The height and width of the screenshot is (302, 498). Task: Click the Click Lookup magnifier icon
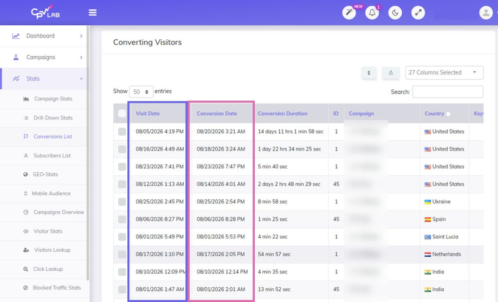pyautogui.click(x=25, y=269)
